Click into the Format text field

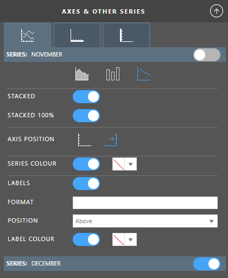tap(145, 203)
